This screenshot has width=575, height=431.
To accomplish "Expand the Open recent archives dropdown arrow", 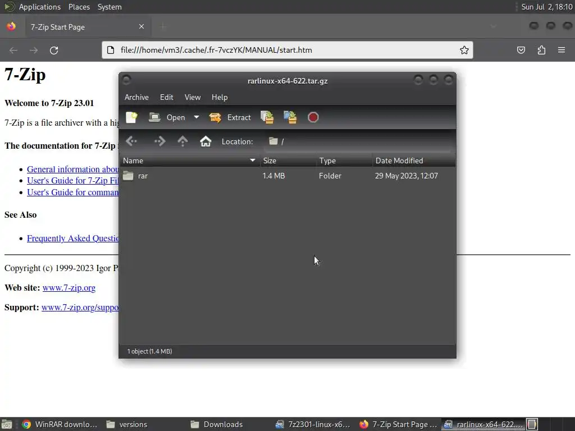I will [x=197, y=117].
